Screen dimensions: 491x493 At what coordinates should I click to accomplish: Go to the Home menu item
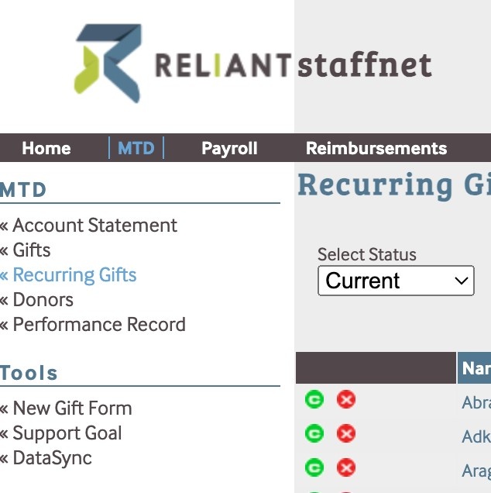pyautogui.click(x=46, y=148)
